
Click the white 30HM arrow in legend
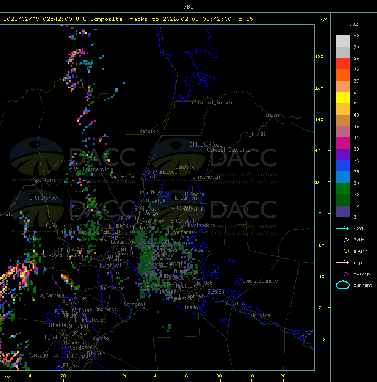[x=343, y=240]
